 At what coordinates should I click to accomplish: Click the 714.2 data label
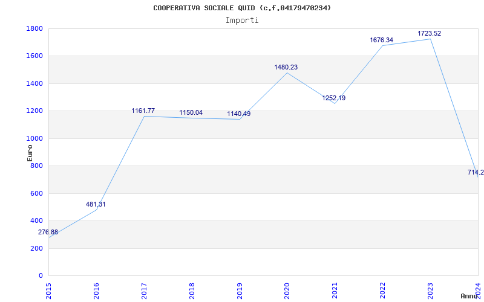click(476, 172)
